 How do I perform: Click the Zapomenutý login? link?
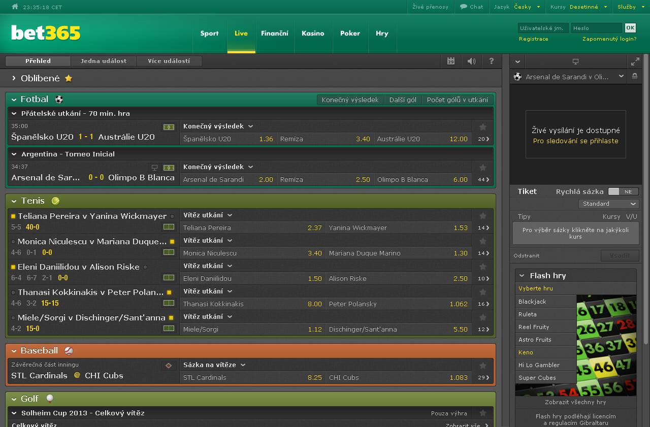coord(609,39)
